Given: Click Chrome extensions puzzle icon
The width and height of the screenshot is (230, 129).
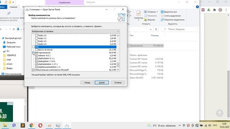Looking at the screenshot, I should click(215, 10).
